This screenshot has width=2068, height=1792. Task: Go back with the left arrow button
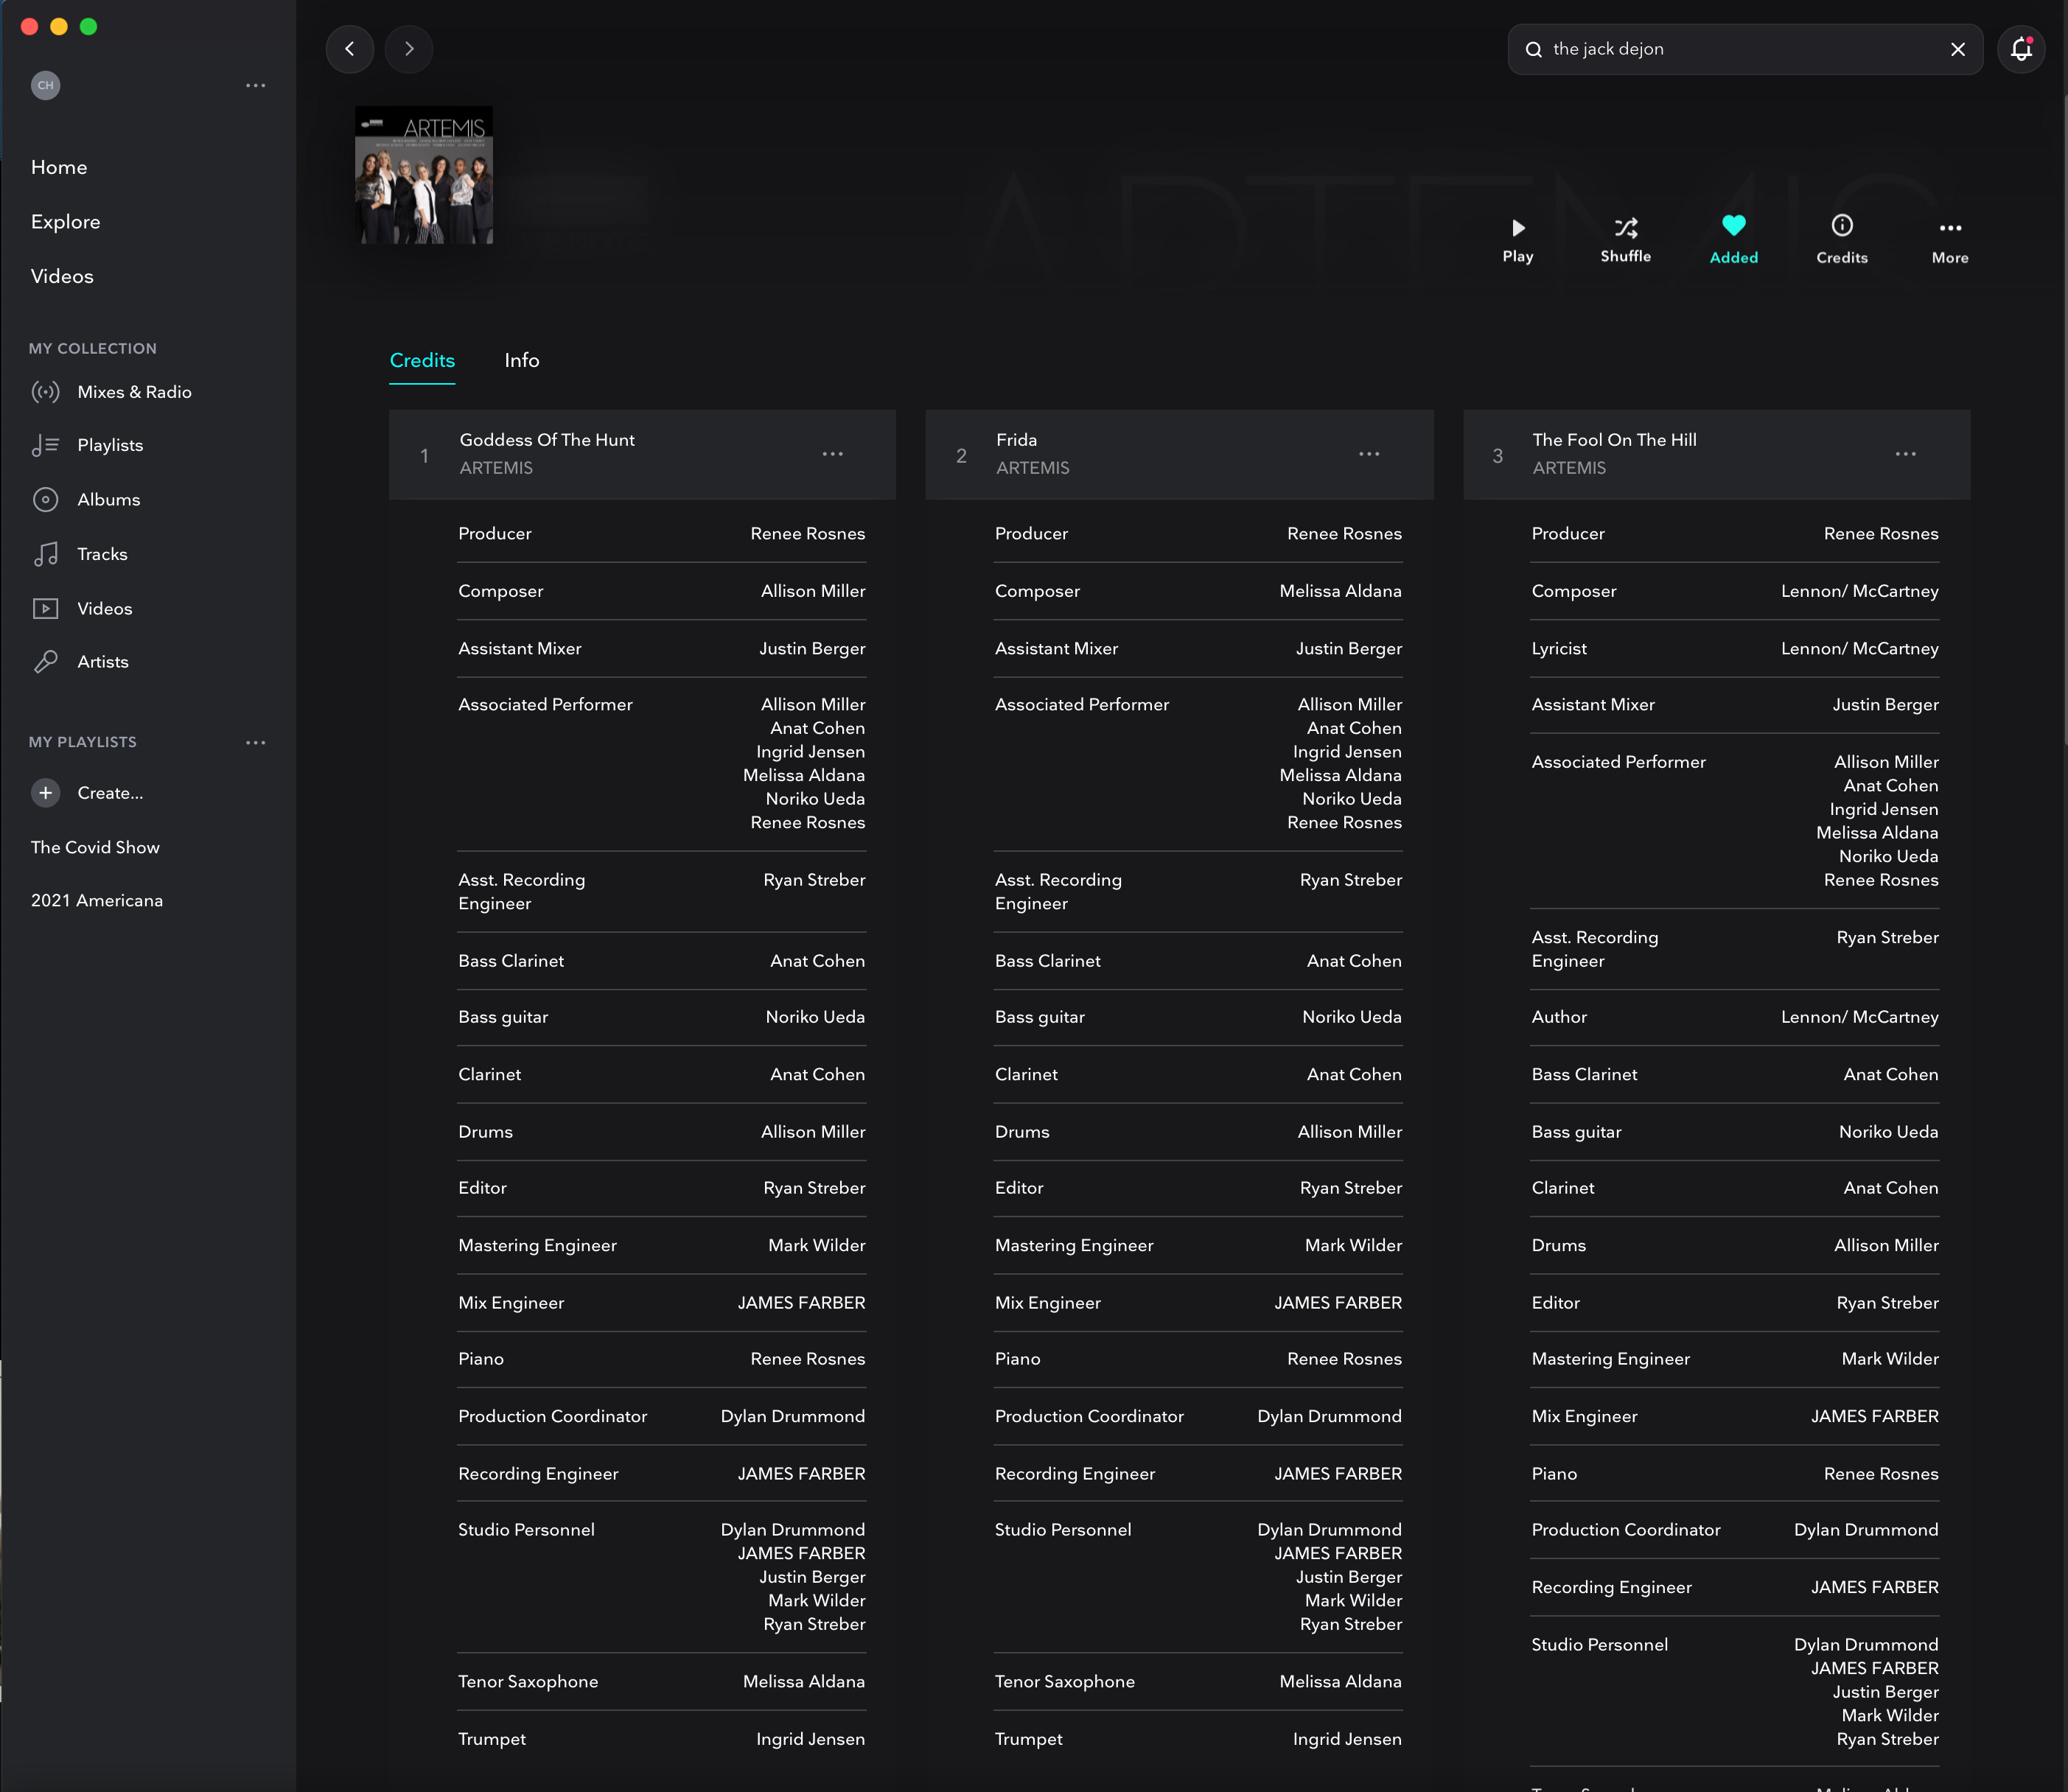coord(350,49)
